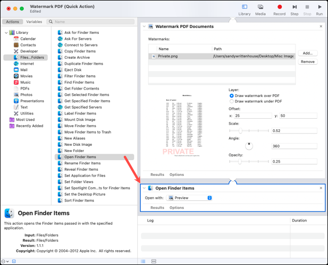Collapse the Watermark PDF Documents action
This screenshot has width=328, height=265.
click(x=144, y=26)
